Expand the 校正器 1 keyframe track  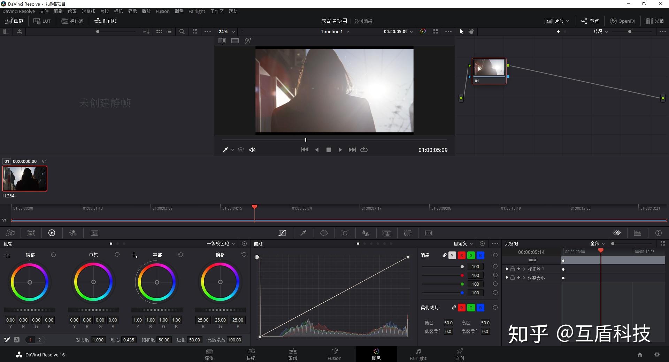(x=524, y=269)
